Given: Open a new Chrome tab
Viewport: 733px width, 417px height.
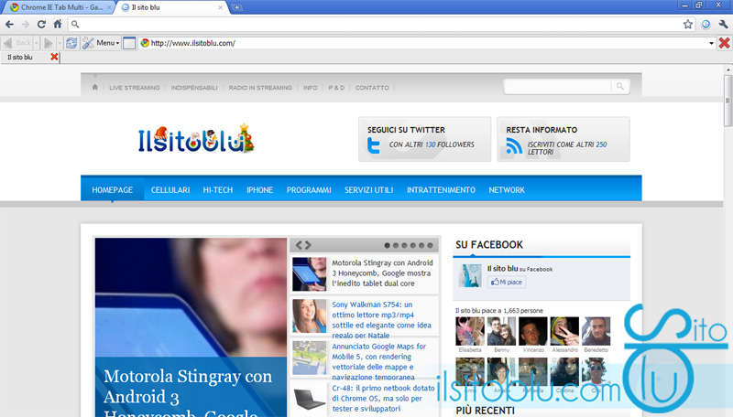Looking at the screenshot, I should pos(237,7).
